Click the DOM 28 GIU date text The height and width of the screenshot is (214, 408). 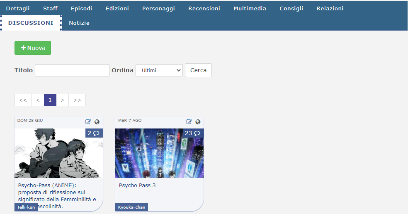(x=30, y=120)
